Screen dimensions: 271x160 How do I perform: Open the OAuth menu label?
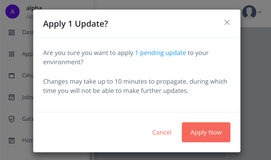point(27,75)
